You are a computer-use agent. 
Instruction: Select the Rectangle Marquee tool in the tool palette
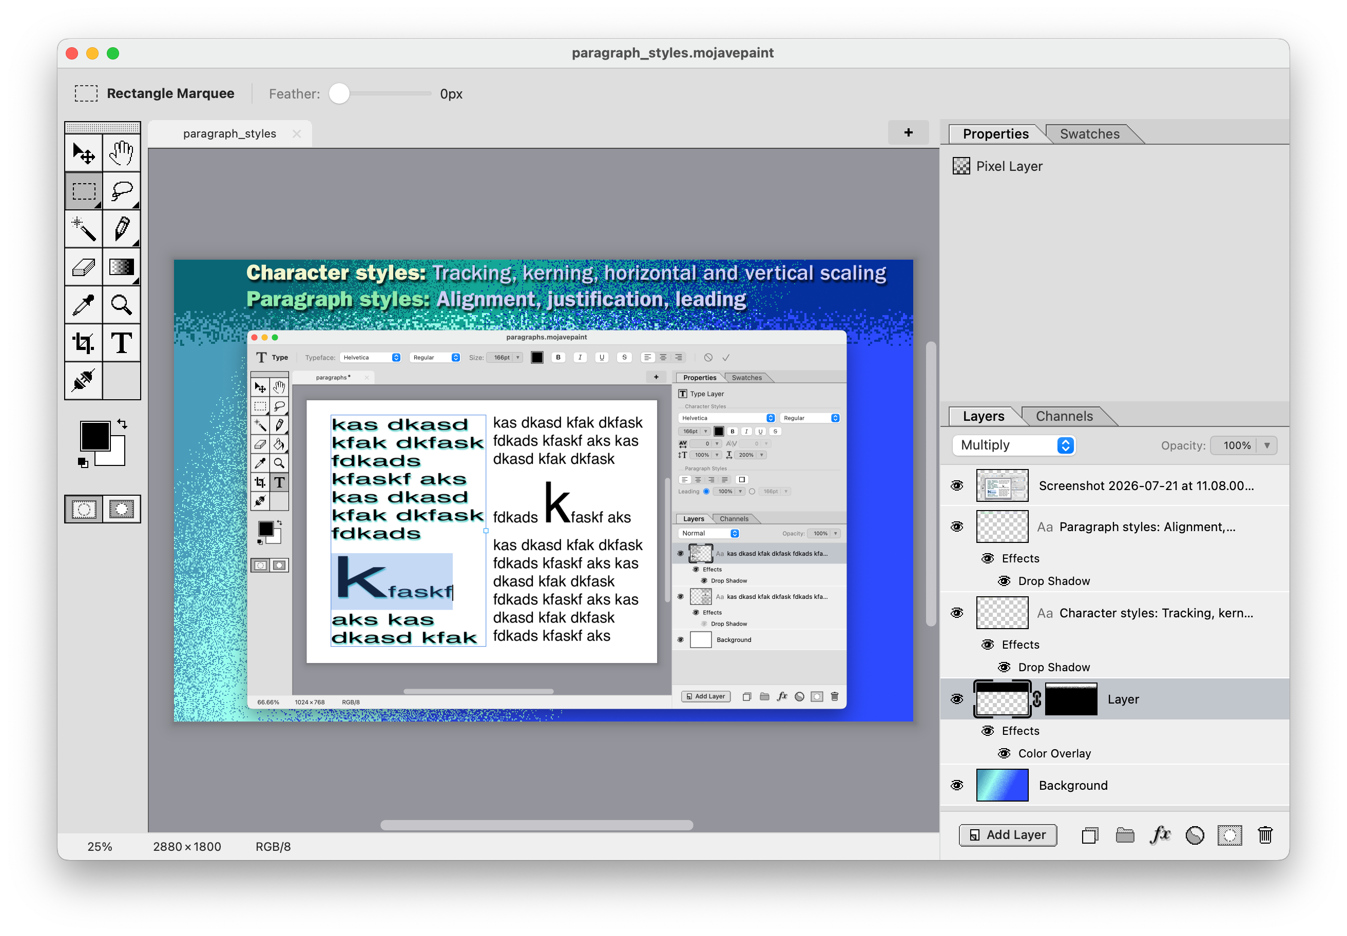(x=83, y=191)
